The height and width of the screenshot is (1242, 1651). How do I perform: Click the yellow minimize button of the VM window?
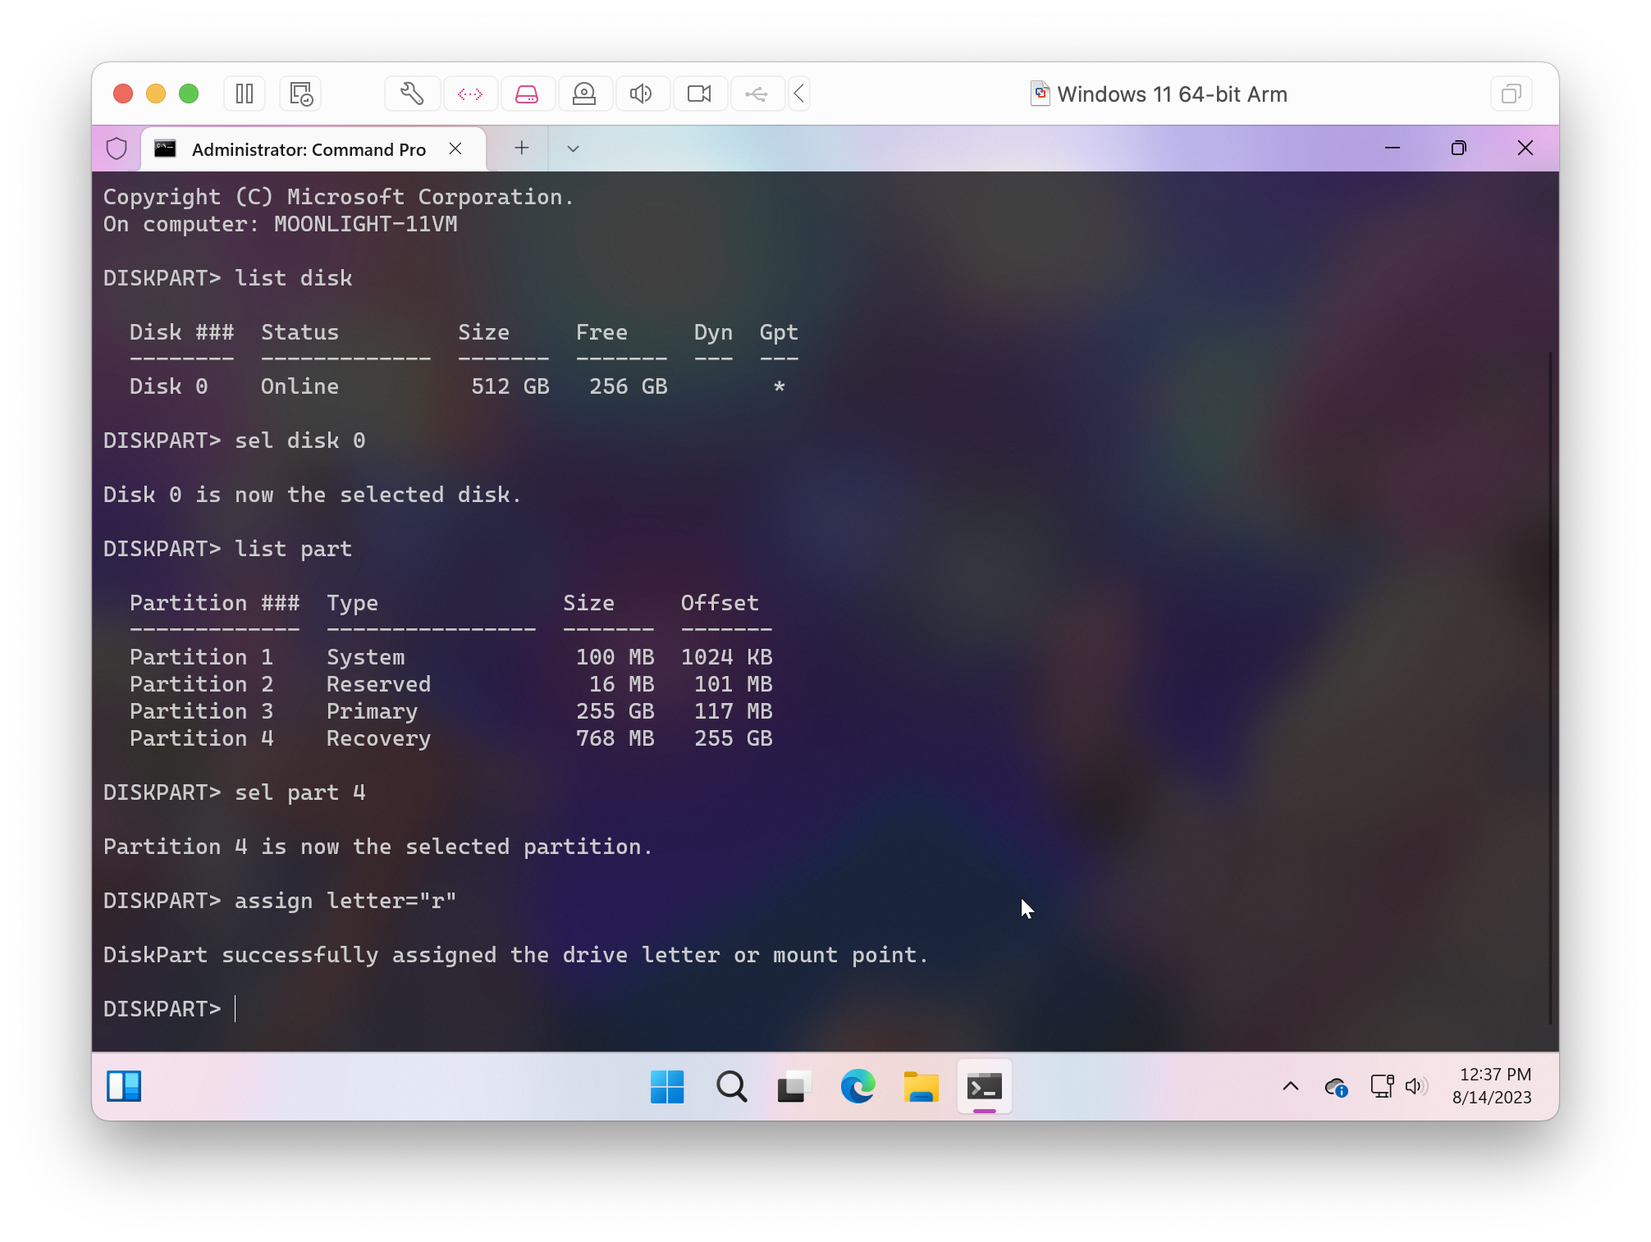156,94
